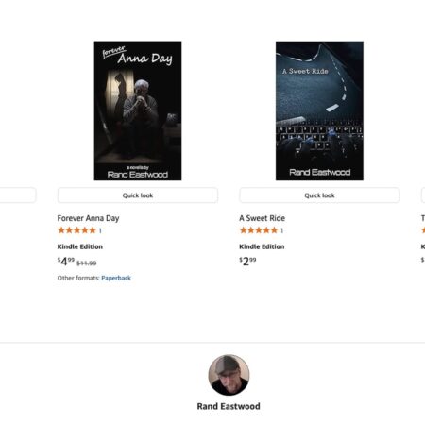
Task: Click the star rating for Forever Anna Day
Action: pos(76,230)
